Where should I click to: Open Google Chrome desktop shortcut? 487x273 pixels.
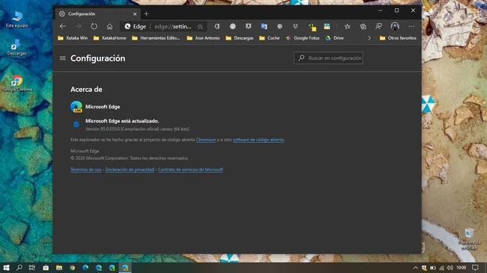pyautogui.click(x=17, y=84)
